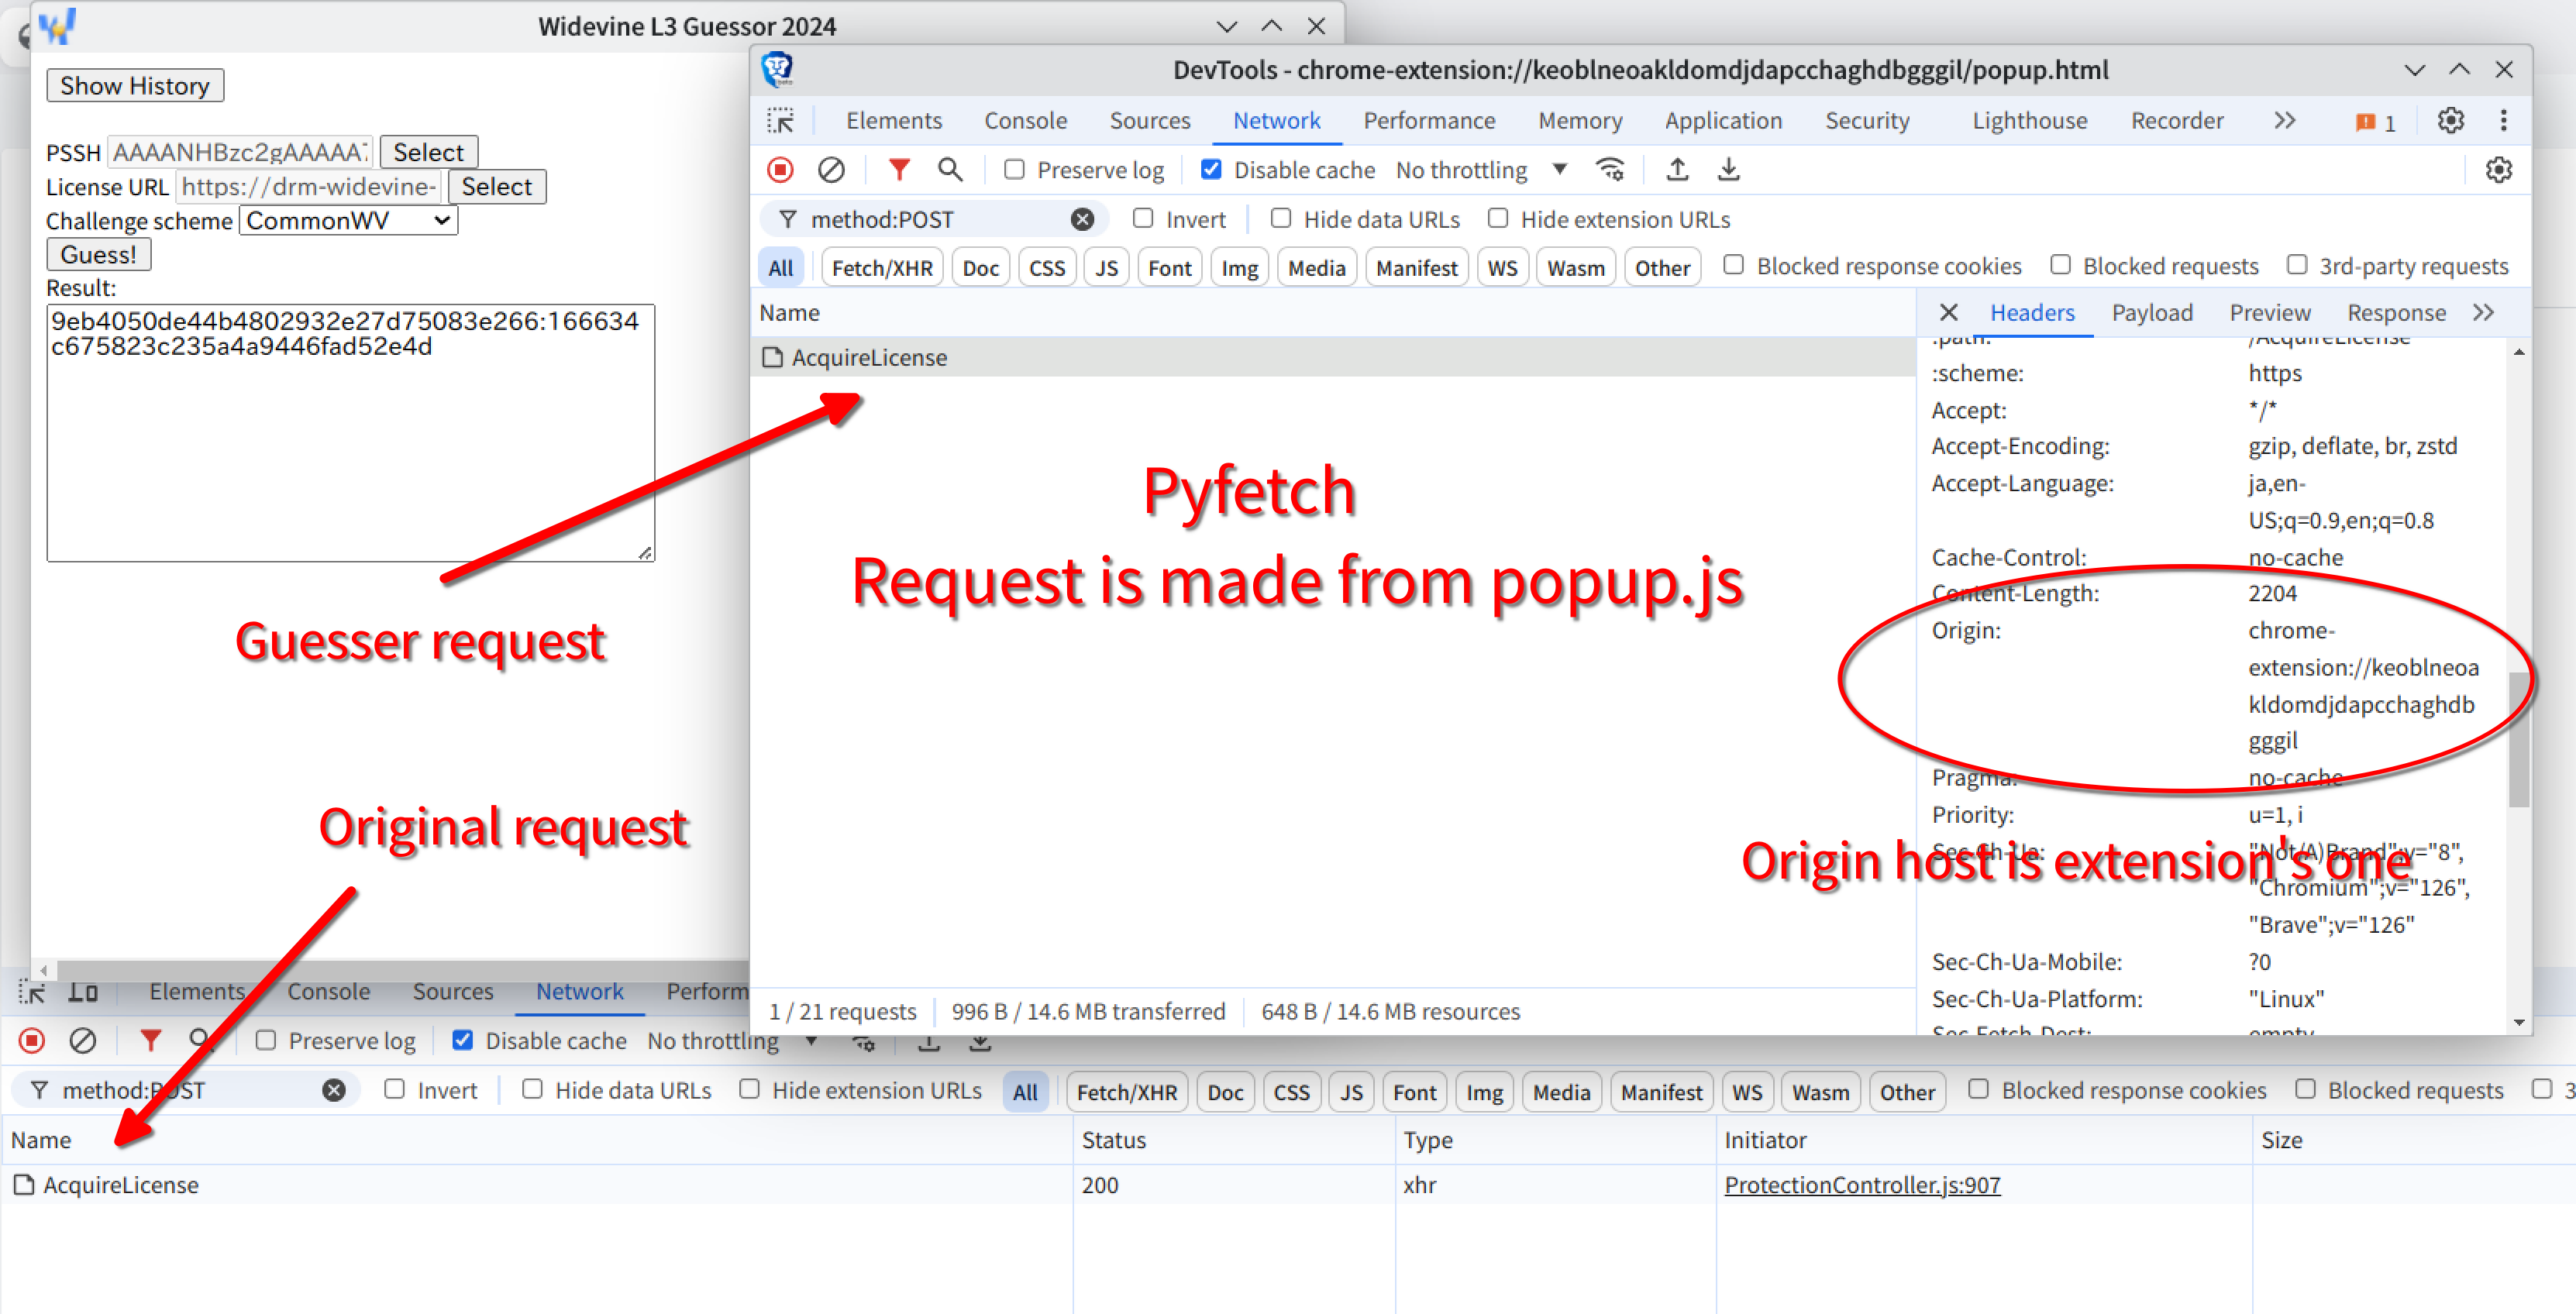Select the inspect element picker icon
This screenshot has height=1314, width=2576.
(781, 121)
